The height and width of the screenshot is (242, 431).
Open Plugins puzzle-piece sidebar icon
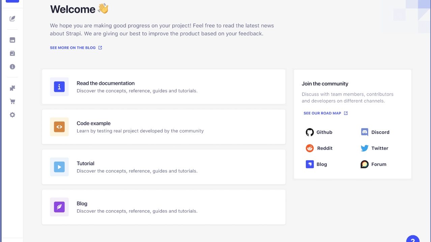12,88
